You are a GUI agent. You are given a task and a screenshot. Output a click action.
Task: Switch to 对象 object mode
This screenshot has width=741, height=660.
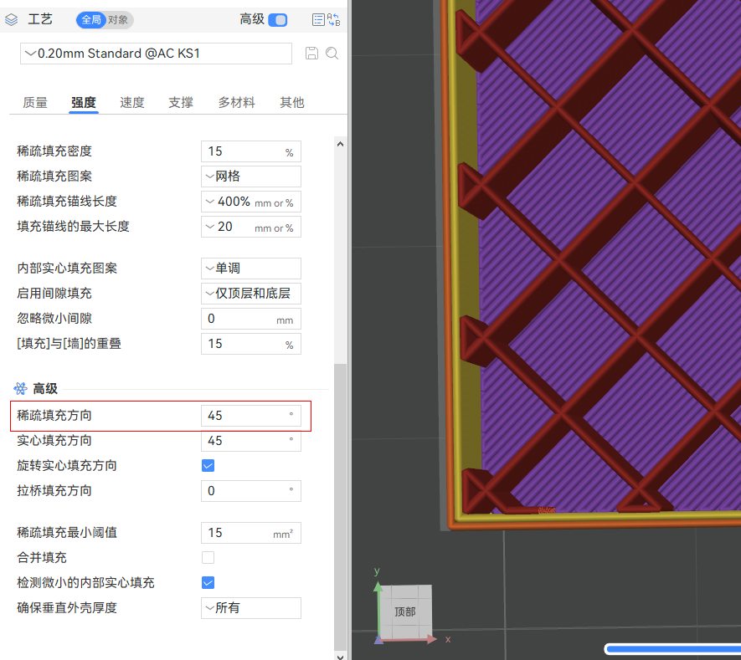click(x=118, y=20)
